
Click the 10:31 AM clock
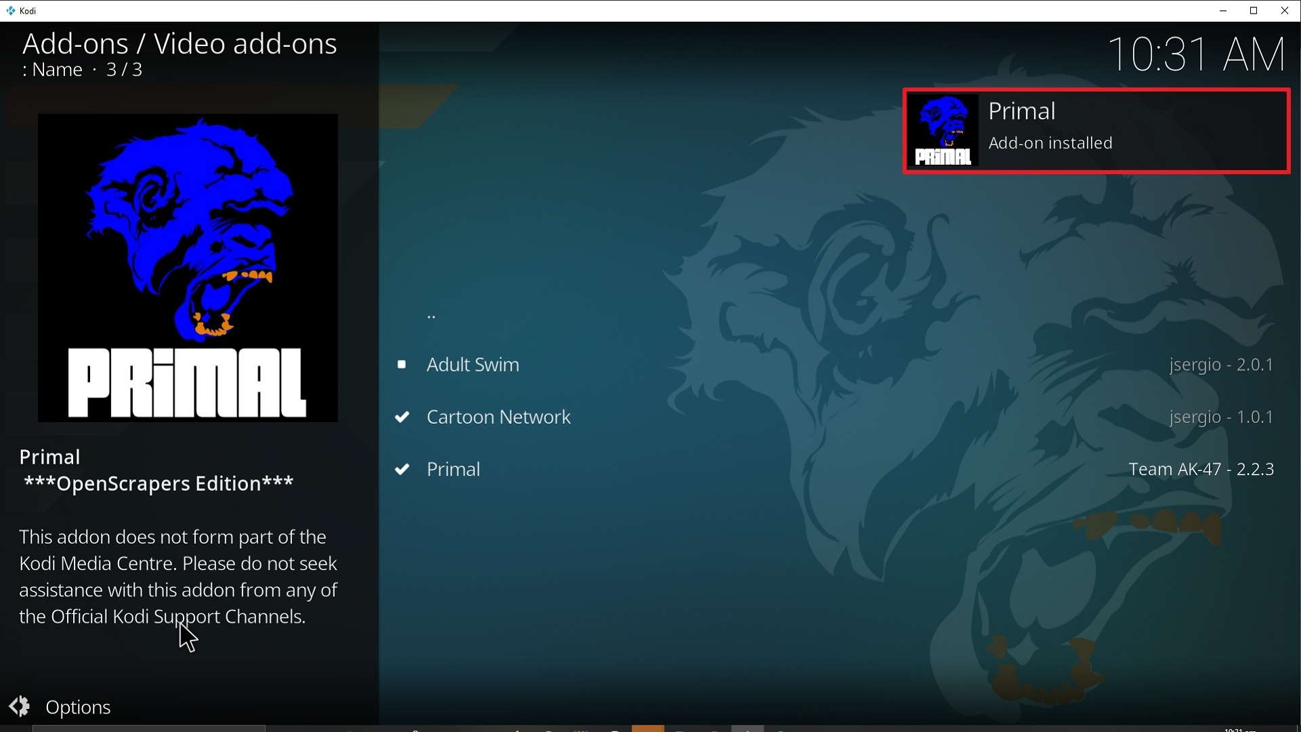(x=1197, y=54)
